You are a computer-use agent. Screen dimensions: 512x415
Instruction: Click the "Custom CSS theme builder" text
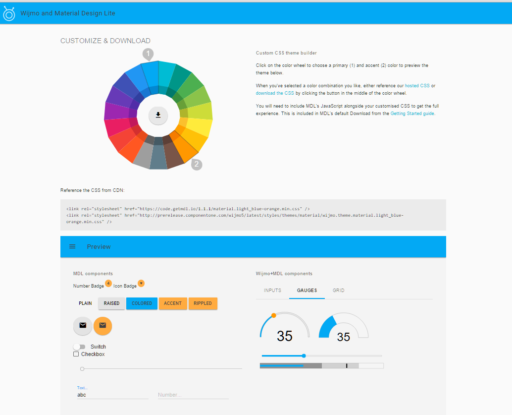click(x=286, y=53)
